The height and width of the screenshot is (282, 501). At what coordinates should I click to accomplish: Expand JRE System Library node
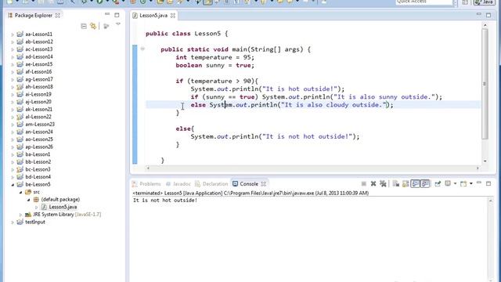coord(21,215)
